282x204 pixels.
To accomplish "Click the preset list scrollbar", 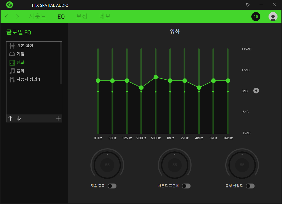I will click(x=61, y=63).
